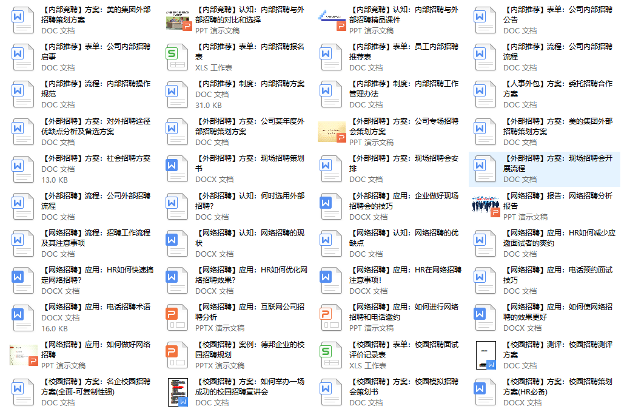
Task: Click the DOCX icon of HR如何快速搞定网络招聘？
Action: (23, 281)
